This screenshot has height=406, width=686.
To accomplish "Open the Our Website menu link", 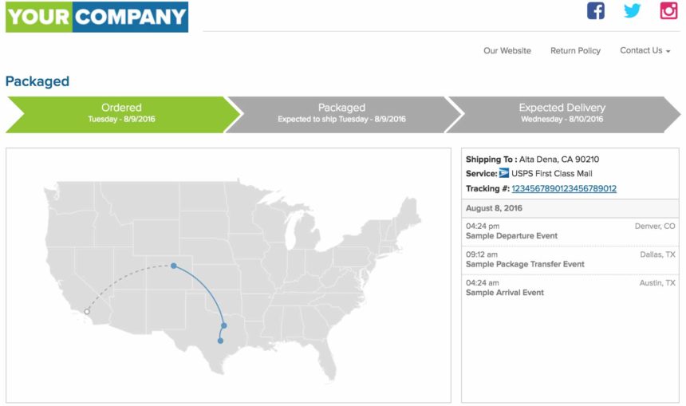I will tap(507, 51).
